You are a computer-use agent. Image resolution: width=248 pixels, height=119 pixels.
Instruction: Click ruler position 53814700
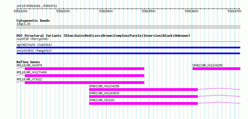pyautogui.click(x=234, y=11)
